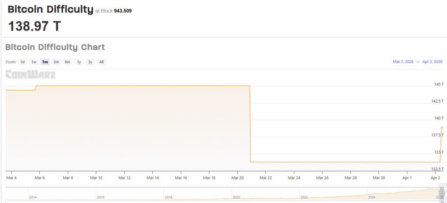The width and height of the screenshot is (447, 203).
Task: Click the block number 943,509
Action: click(123, 10)
